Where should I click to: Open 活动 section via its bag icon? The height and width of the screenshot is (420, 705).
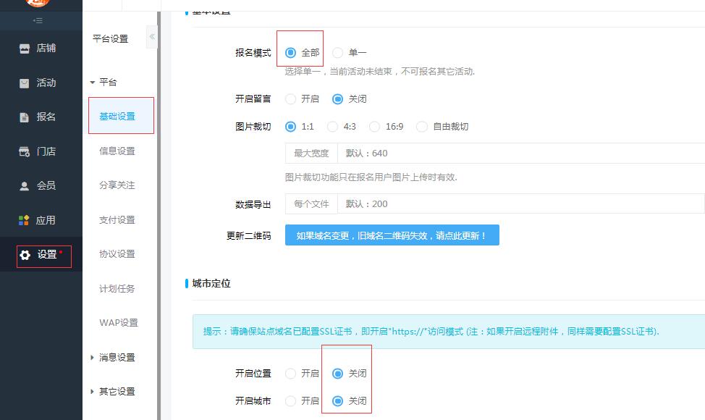click(25, 83)
